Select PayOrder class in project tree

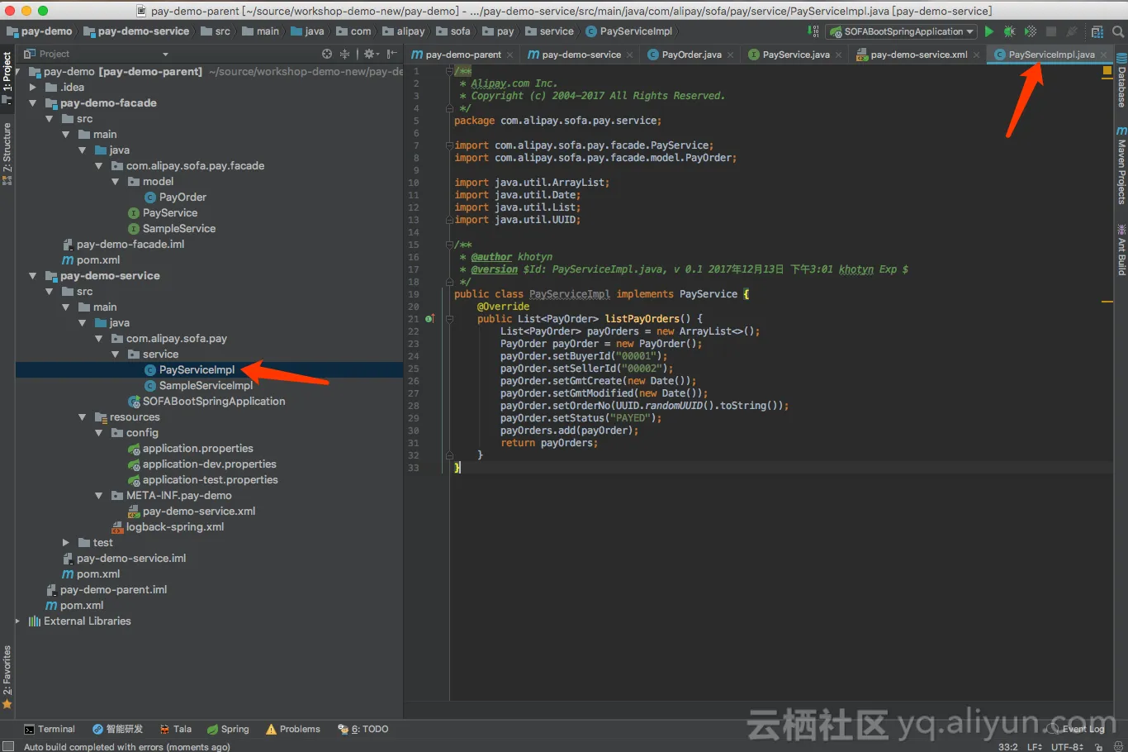pos(175,198)
